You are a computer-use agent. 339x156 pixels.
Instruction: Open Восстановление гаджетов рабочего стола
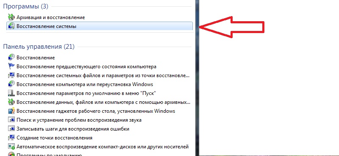96,111
